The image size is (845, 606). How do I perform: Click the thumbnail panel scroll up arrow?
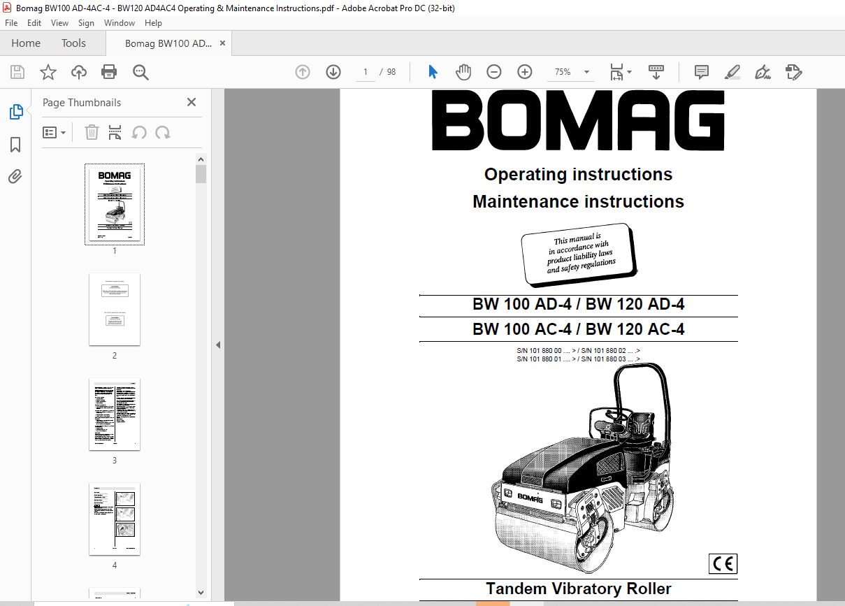click(201, 159)
